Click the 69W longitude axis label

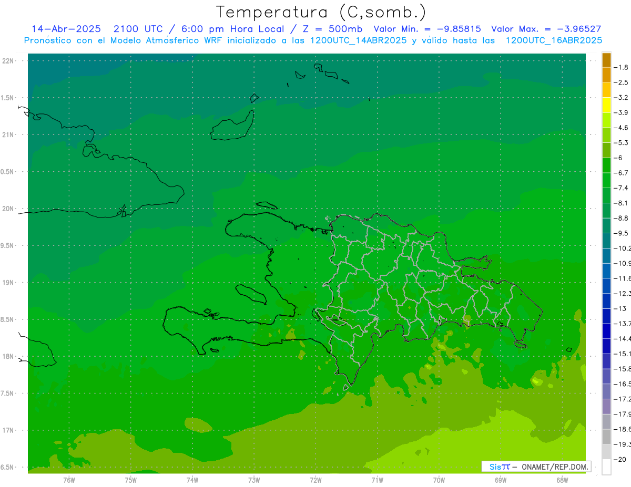(500, 480)
